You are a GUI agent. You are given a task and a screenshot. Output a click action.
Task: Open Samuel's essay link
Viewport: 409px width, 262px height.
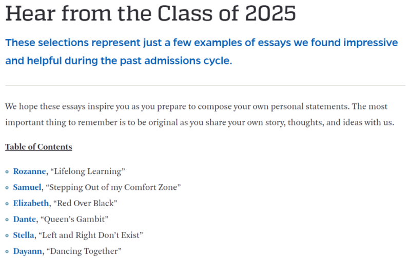pyautogui.click(x=27, y=187)
